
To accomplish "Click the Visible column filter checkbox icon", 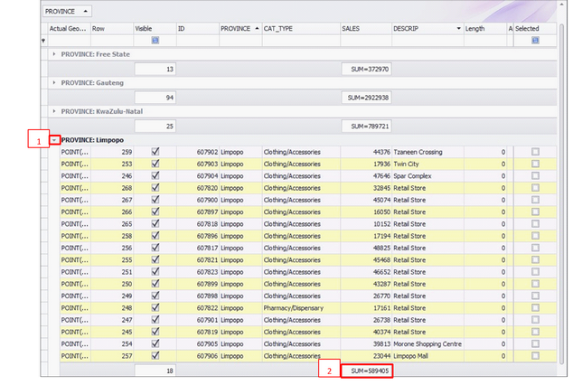I will click(155, 41).
